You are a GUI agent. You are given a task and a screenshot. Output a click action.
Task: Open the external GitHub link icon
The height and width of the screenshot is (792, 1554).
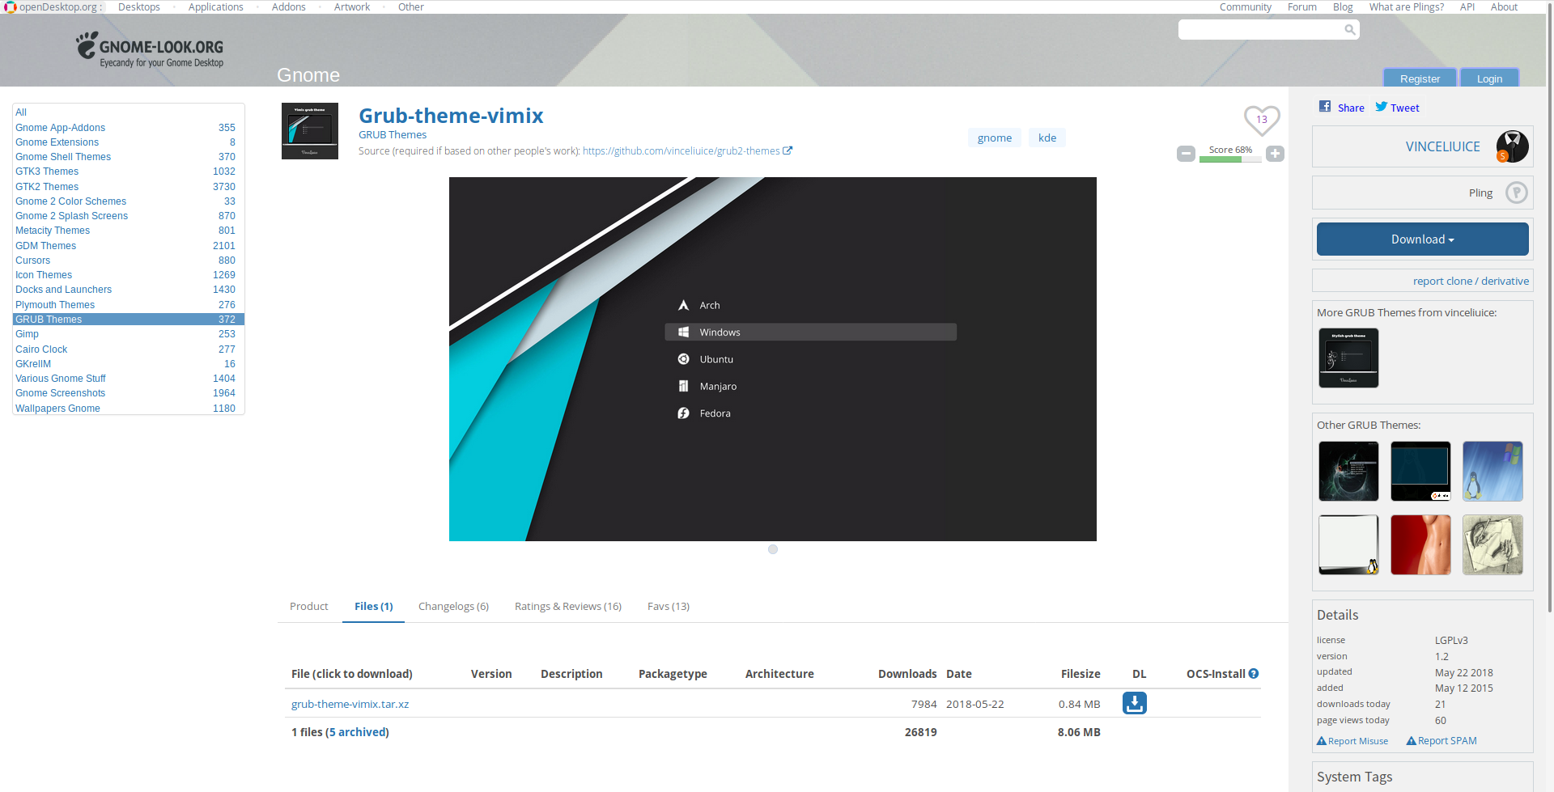pos(787,150)
